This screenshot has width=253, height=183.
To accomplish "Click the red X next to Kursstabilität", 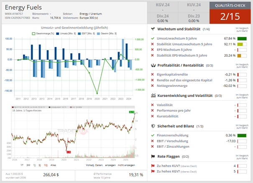I will tap(152, 116).
